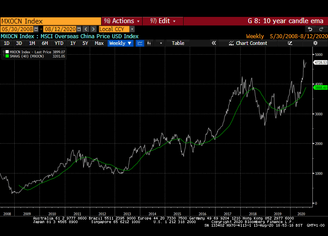Click the 2020 label on time axis
This screenshot has height=236, width=328.
coord(301,214)
